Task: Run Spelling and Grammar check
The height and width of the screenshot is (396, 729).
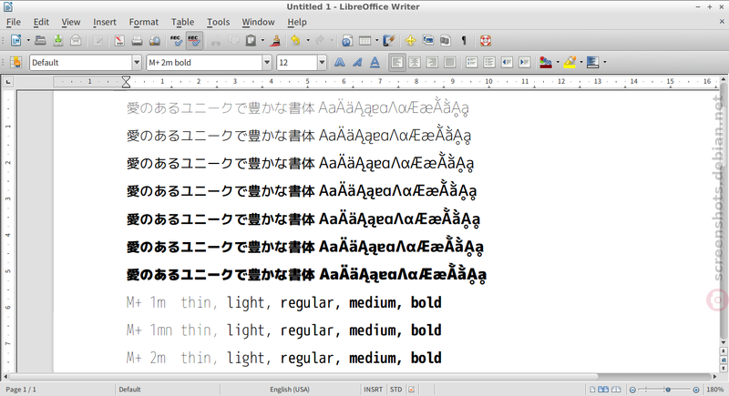Action: point(176,41)
